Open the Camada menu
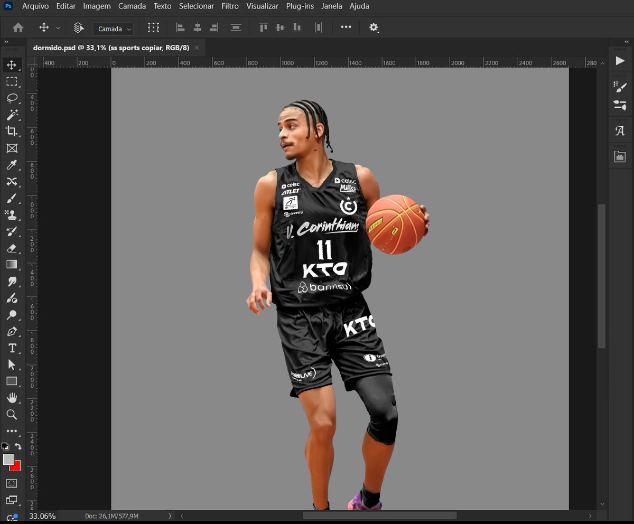Screen dimensions: 634x524 [132, 6]
